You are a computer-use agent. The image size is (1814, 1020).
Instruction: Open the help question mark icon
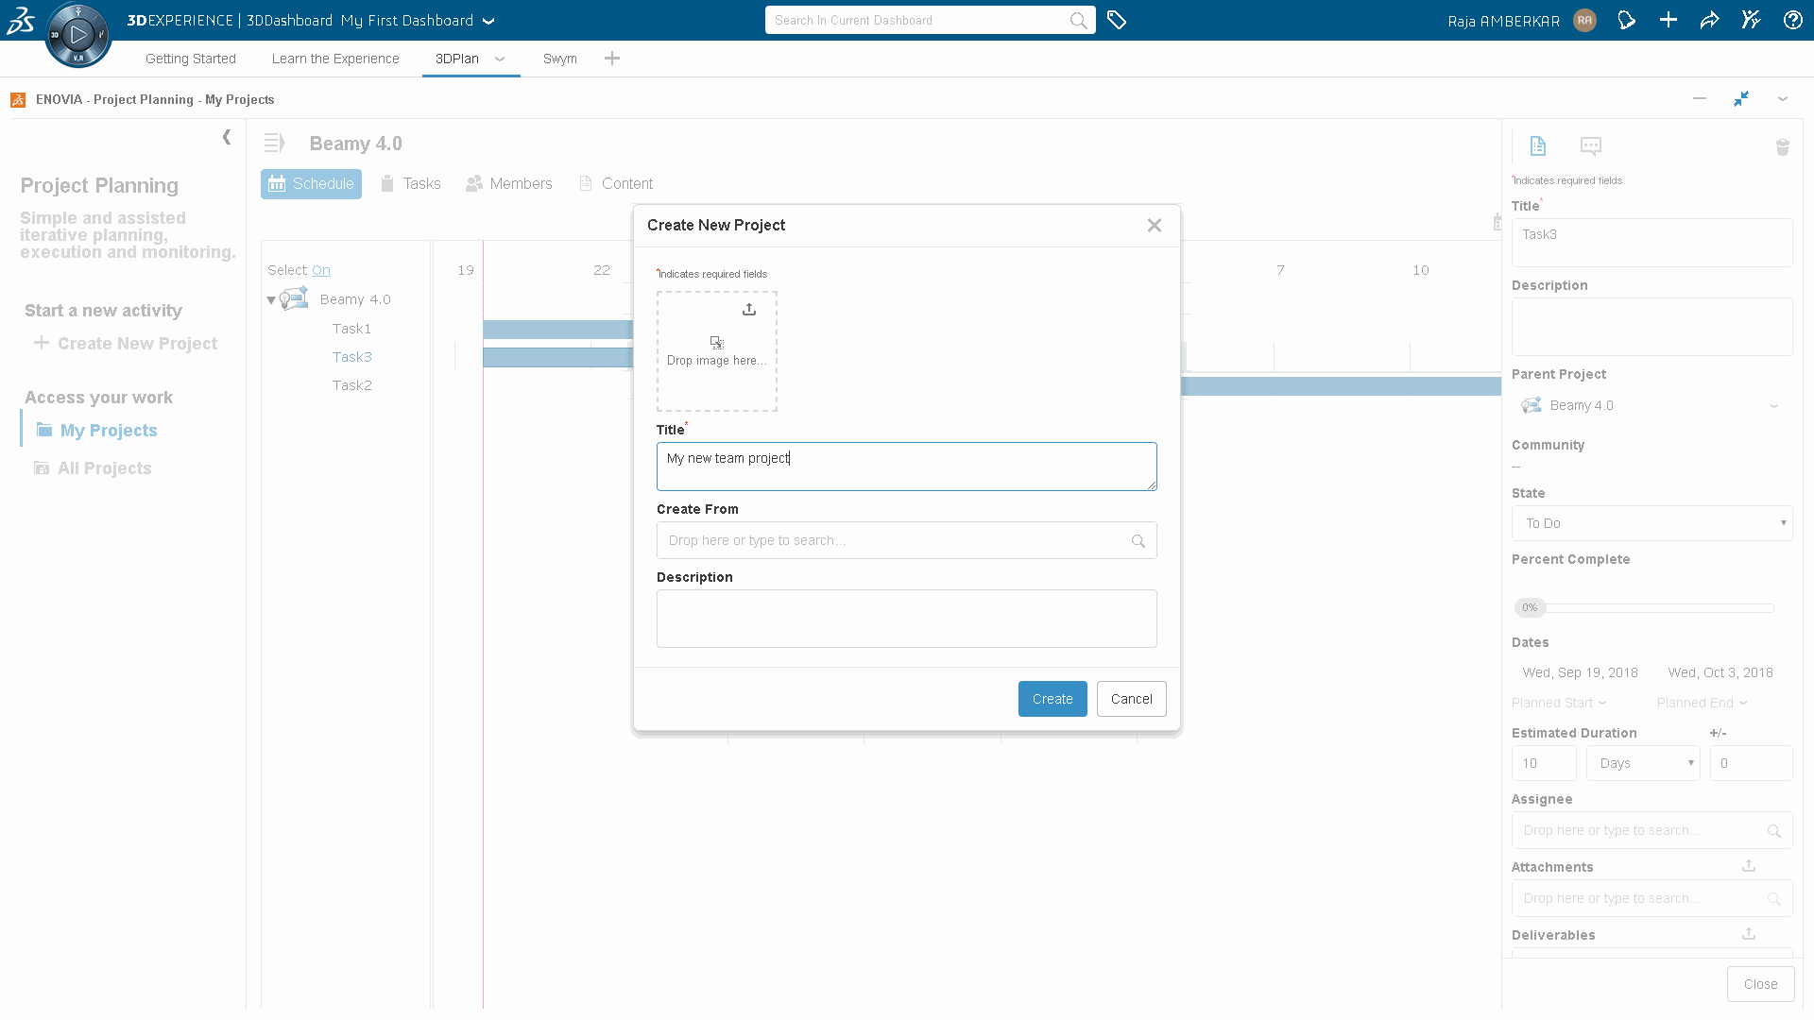tap(1792, 20)
